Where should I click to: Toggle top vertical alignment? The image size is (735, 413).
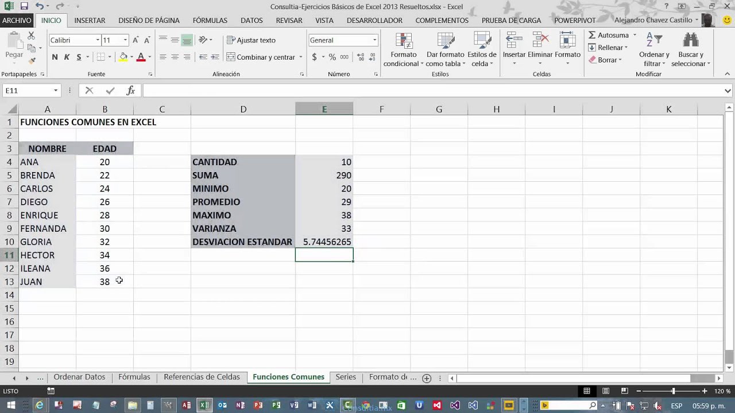click(163, 40)
